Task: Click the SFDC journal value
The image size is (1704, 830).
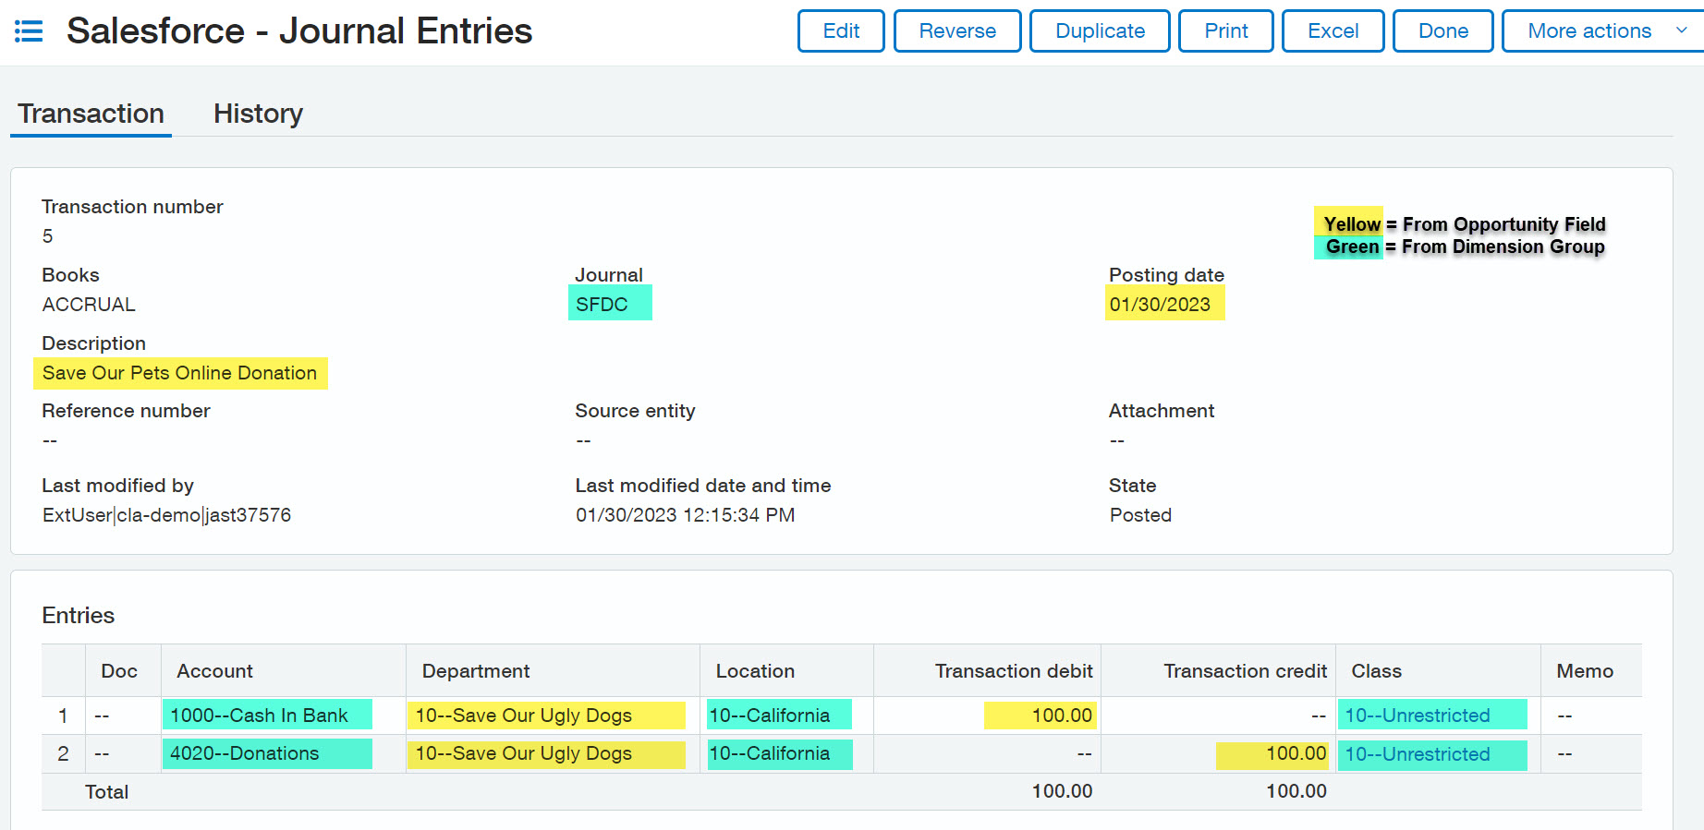Action: click(602, 305)
